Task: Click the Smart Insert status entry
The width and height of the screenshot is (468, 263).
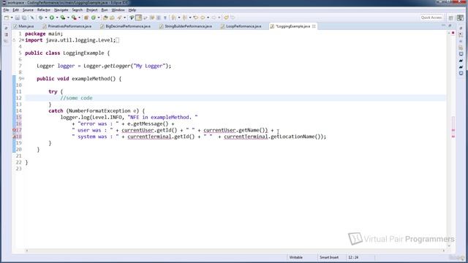Action: click(329, 257)
